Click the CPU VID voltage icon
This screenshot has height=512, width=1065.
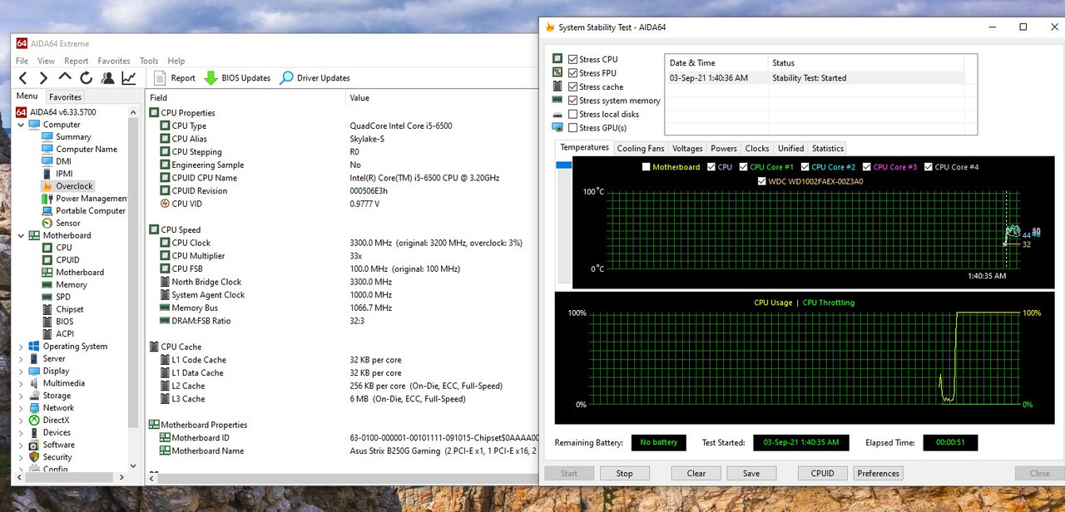(x=165, y=204)
